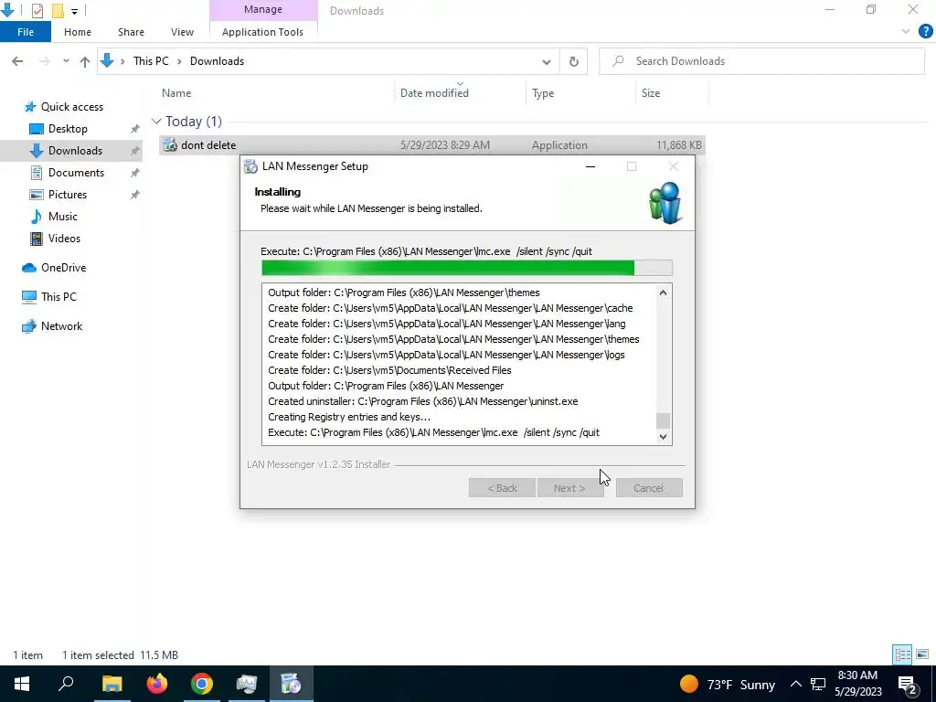
Task: Click the refresh button in address bar
Action: click(x=574, y=61)
